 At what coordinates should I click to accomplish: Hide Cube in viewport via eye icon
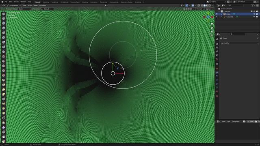click(x=254, y=14)
